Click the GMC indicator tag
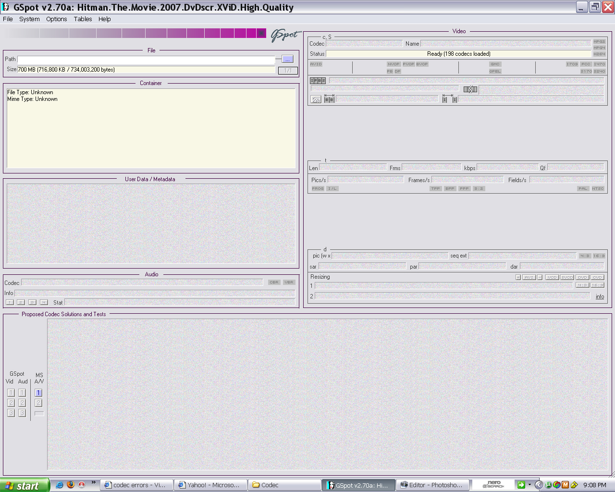This screenshot has width=615, height=492. (x=495, y=64)
